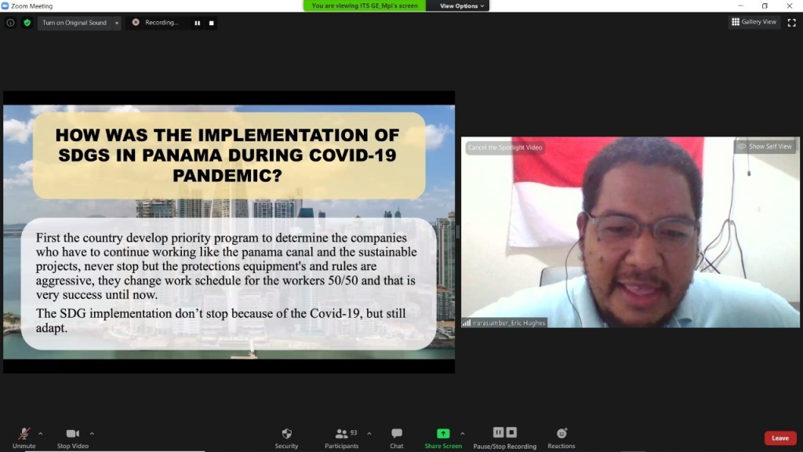This screenshot has width=803, height=452.
Task: Unmute the microphone
Action: [24, 436]
